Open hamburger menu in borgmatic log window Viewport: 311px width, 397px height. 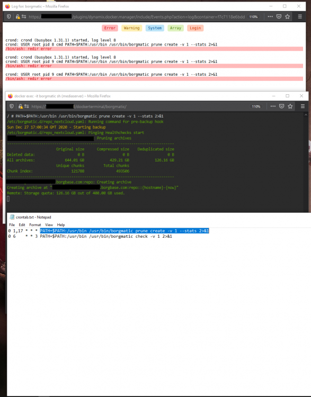click(300, 17)
